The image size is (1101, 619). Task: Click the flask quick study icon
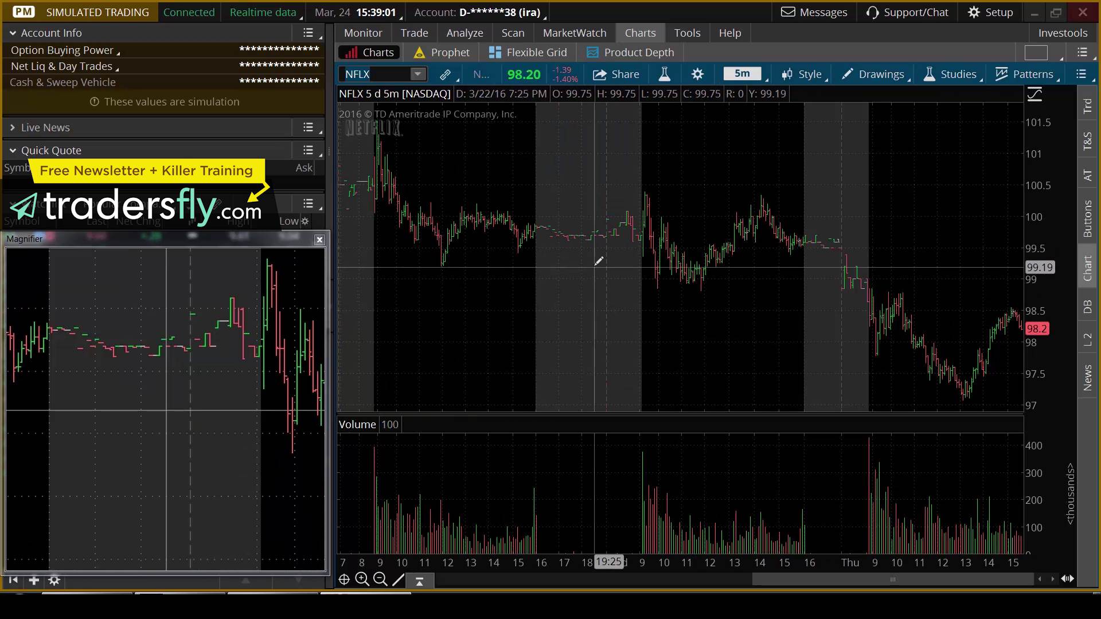[x=664, y=75]
